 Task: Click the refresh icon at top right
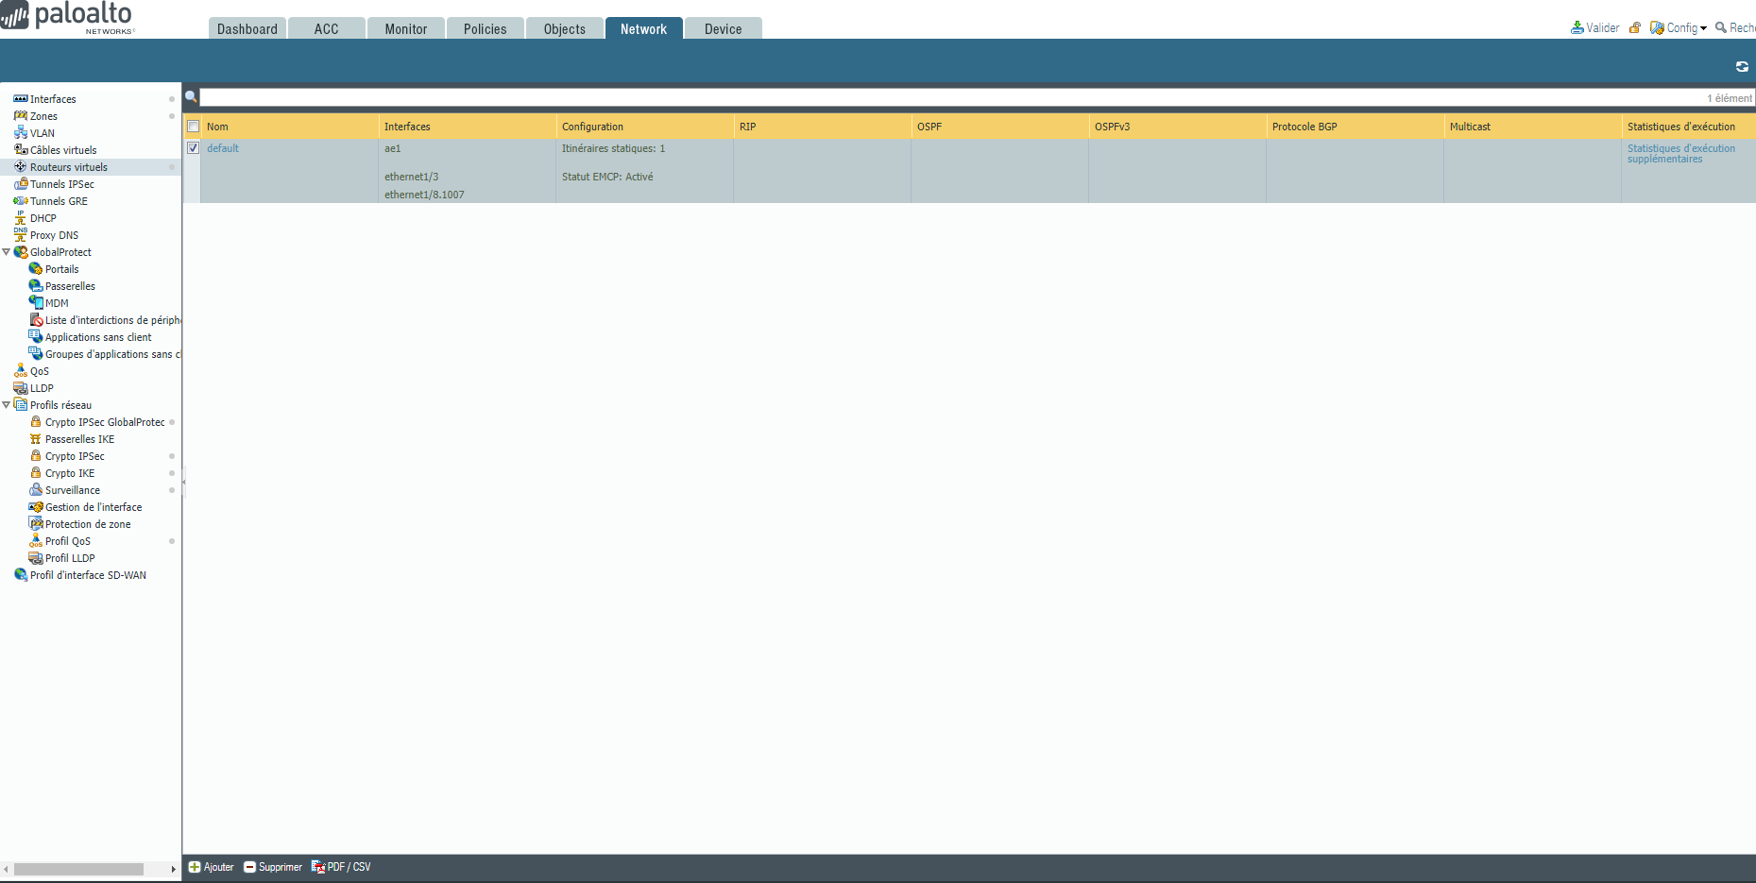tap(1742, 67)
